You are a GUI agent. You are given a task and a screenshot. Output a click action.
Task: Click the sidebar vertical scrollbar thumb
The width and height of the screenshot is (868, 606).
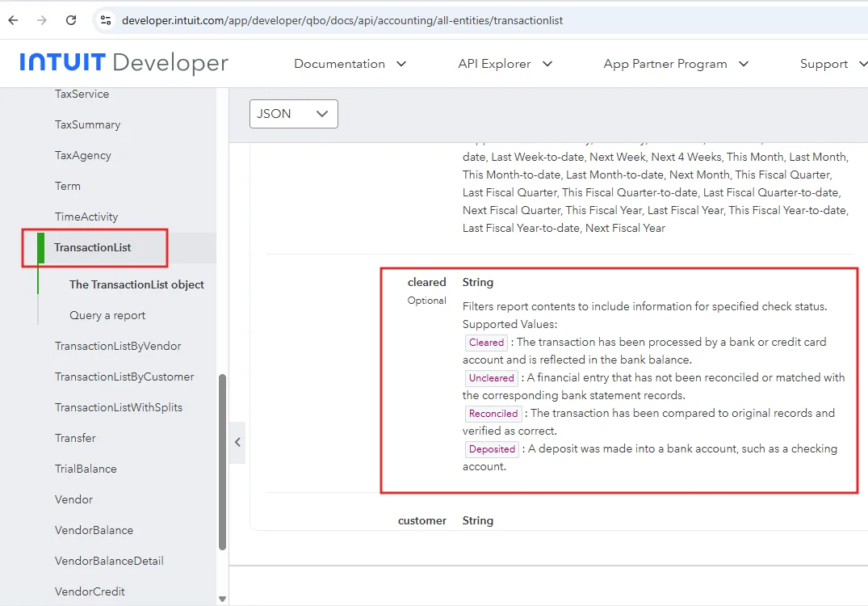[x=222, y=461]
